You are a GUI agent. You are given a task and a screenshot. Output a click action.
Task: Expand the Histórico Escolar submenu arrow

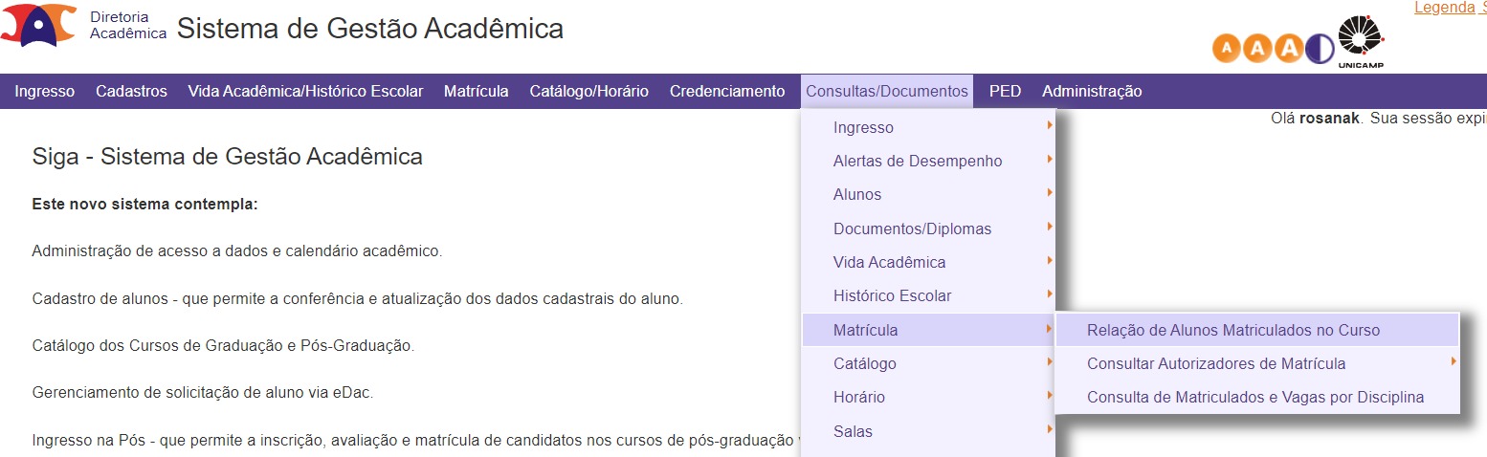point(1050,294)
